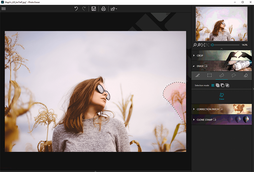Screen dimensions: 254x172
Task: Print the current photo
Action: click(x=103, y=9)
